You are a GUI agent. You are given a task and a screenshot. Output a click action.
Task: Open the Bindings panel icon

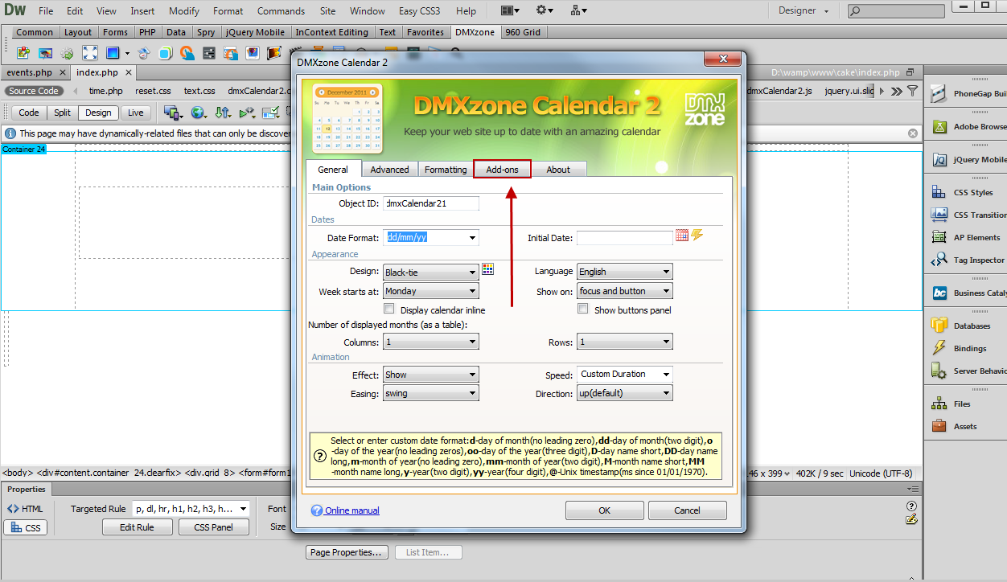[x=939, y=348]
